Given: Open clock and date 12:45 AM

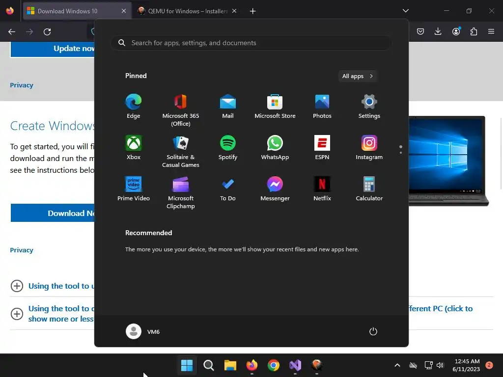Looking at the screenshot, I should point(466,365).
